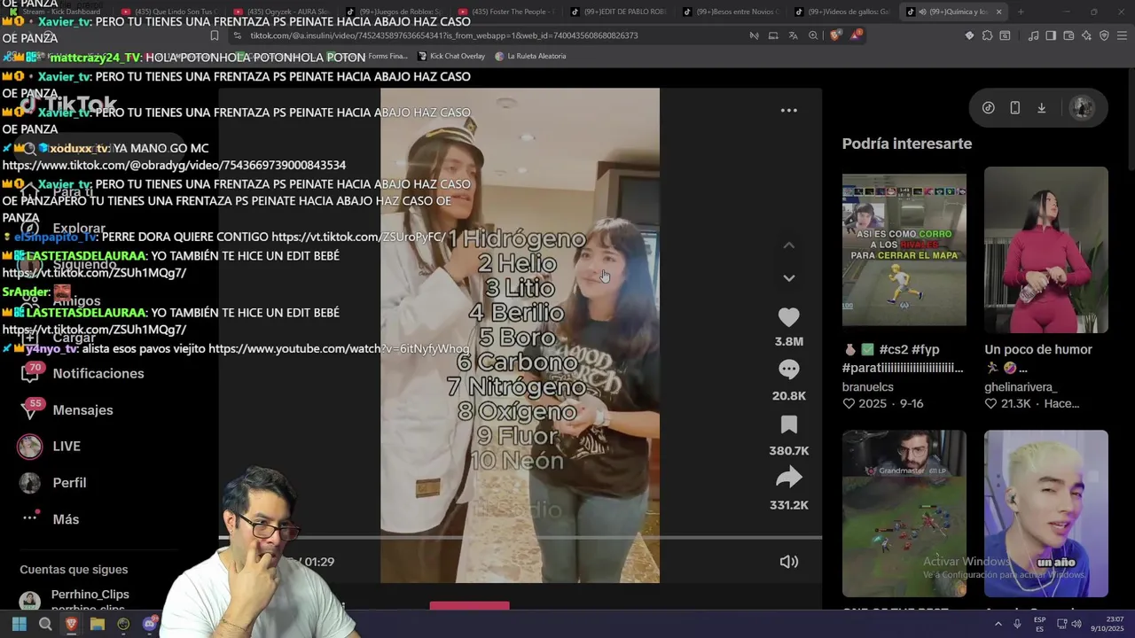This screenshot has height=638, width=1135.
Task: Open Mensajes in TikTok sidebar
Action: (82, 410)
